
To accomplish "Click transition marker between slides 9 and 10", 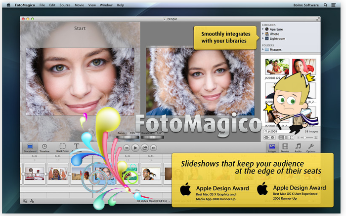I will 46,174.
